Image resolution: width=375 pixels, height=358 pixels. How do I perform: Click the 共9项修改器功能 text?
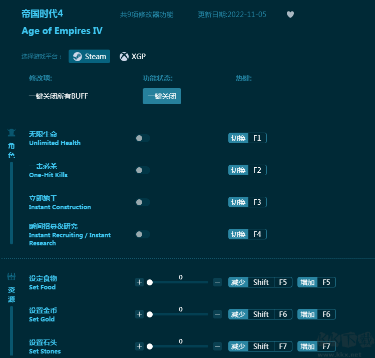pyautogui.click(x=147, y=15)
